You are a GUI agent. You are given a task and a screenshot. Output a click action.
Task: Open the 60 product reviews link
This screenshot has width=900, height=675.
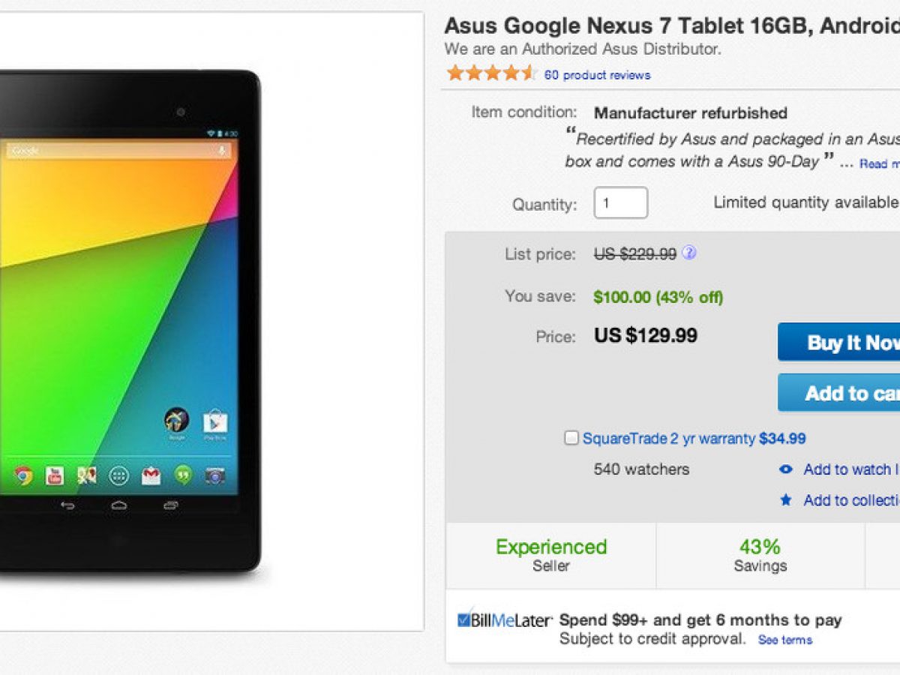[x=597, y=75]
